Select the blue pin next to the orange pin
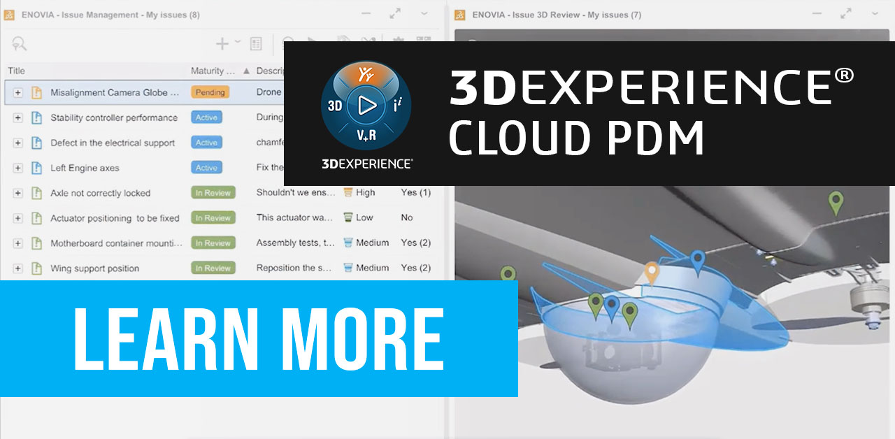895x439 pixels. pyautogui.click(x=696, y=261)
